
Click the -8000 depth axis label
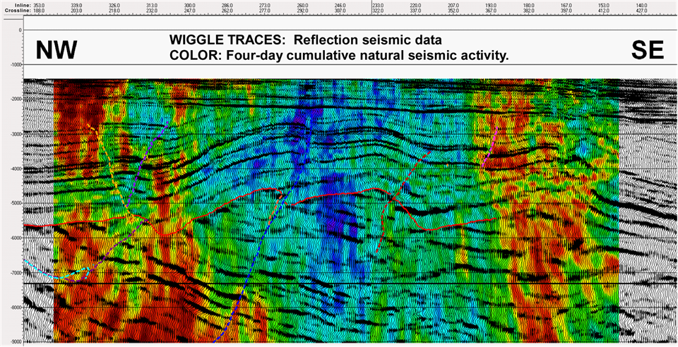tap(13, 308)
